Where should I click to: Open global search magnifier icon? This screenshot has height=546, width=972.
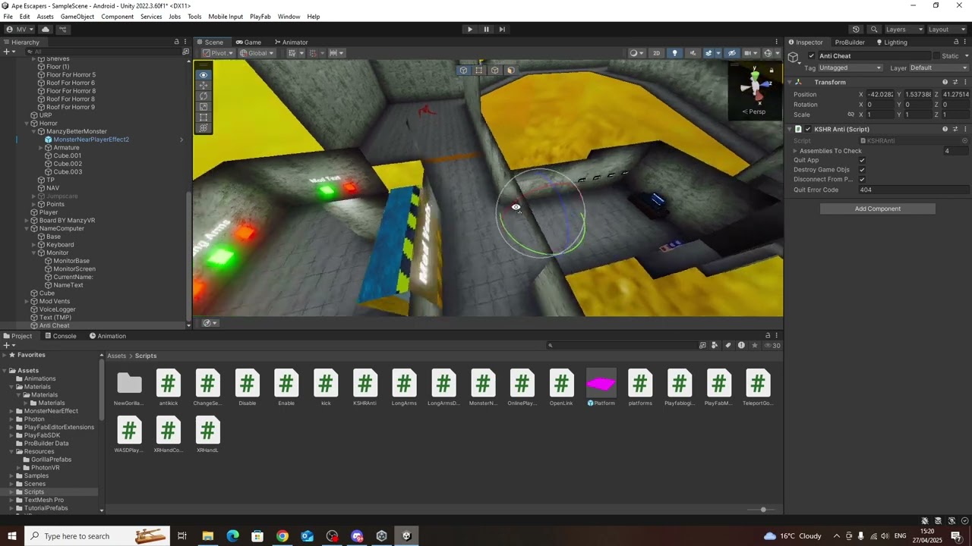tap(874, 30)
